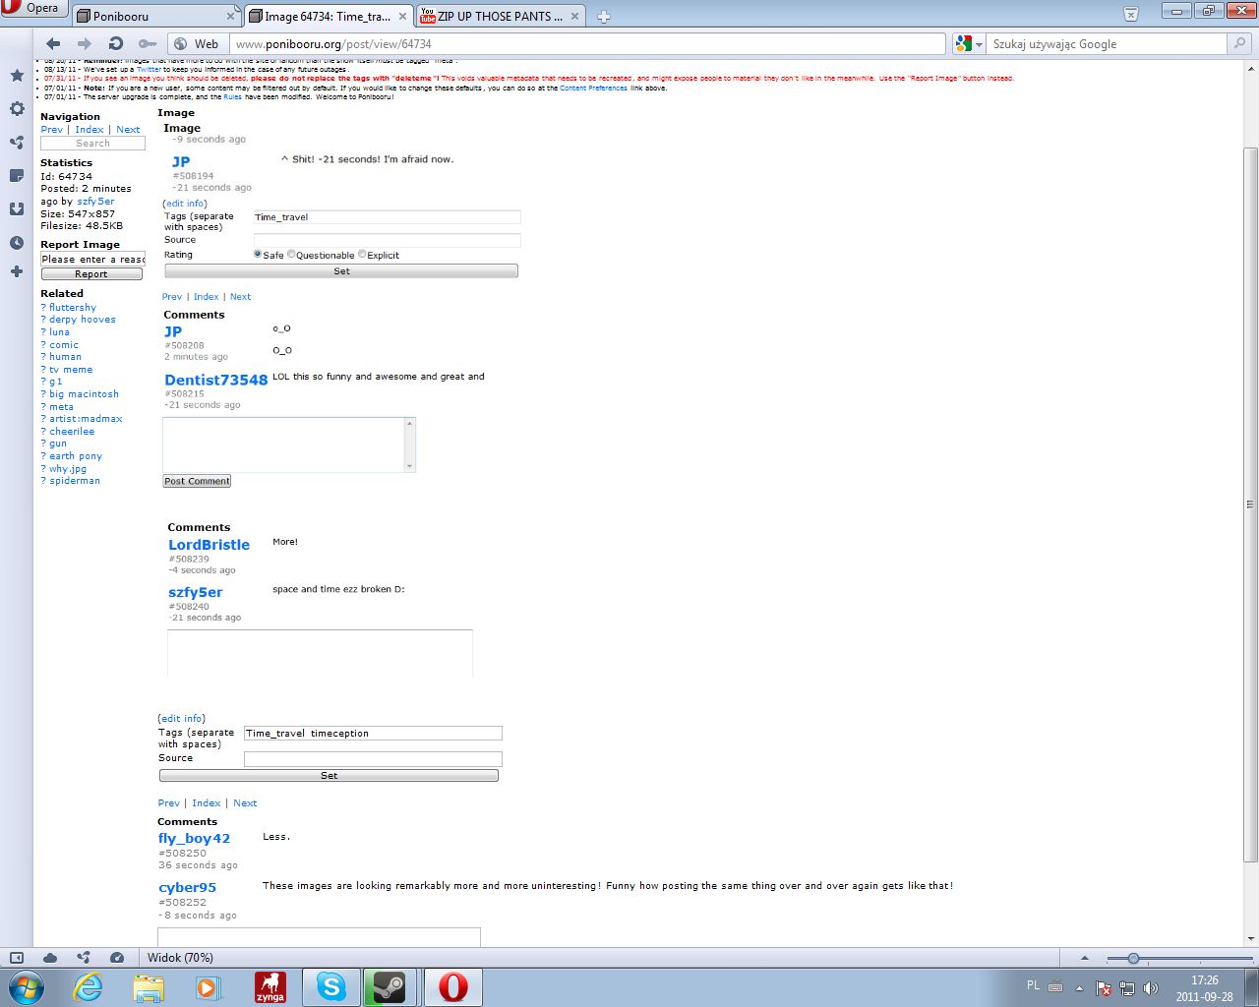The height and width of the screenshot is (1007, 1259).
Task: Click the PL language indicator in the taskbar
Action: pyautogui.click(x=1033, y=985)
